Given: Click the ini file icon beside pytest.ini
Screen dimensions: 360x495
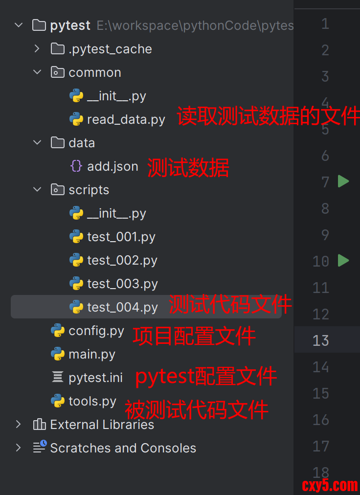Looking at the screenshot, I should coord(58,377).
